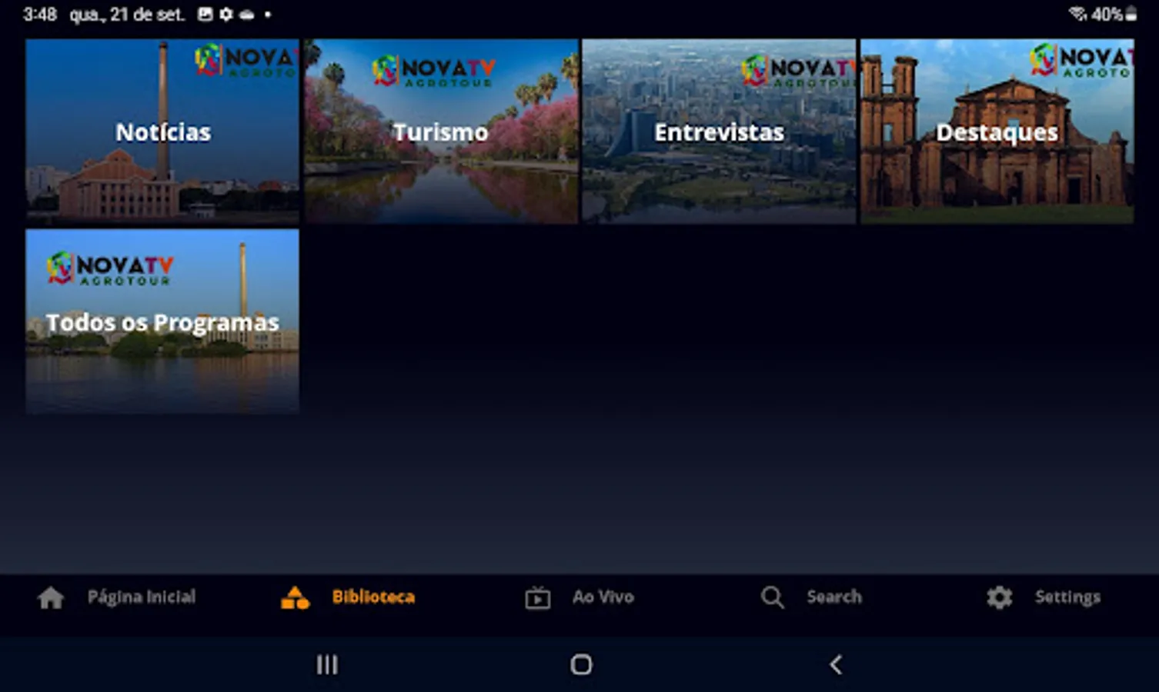Open the Search tab label
Image resolution: width=1159 pixels, height=692 pixels.
(x=834, y=597)
